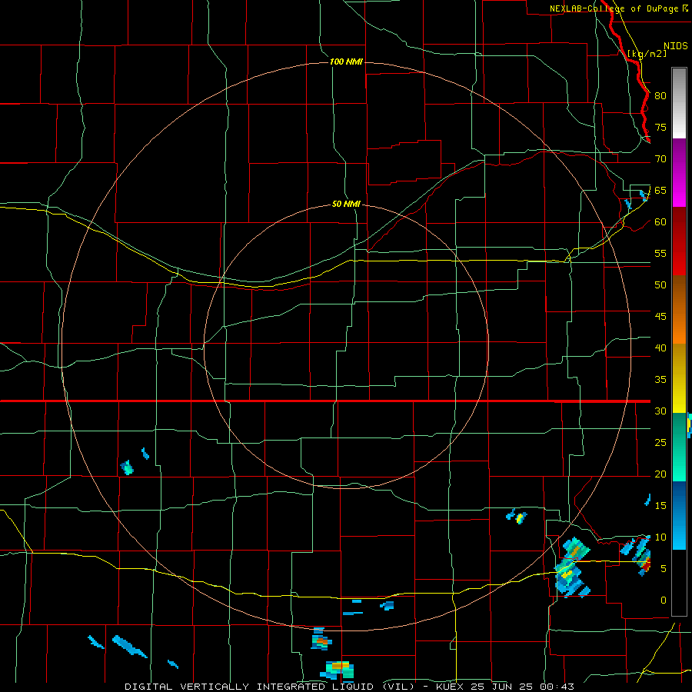
Task: Click the 75 value on the color scale
Action: click(660, 127)
